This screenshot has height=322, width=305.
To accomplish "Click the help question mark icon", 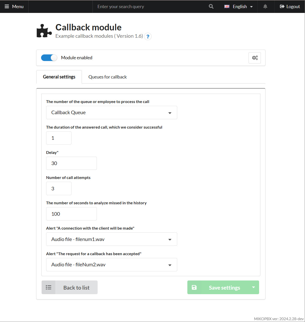I will click(148, 36).
